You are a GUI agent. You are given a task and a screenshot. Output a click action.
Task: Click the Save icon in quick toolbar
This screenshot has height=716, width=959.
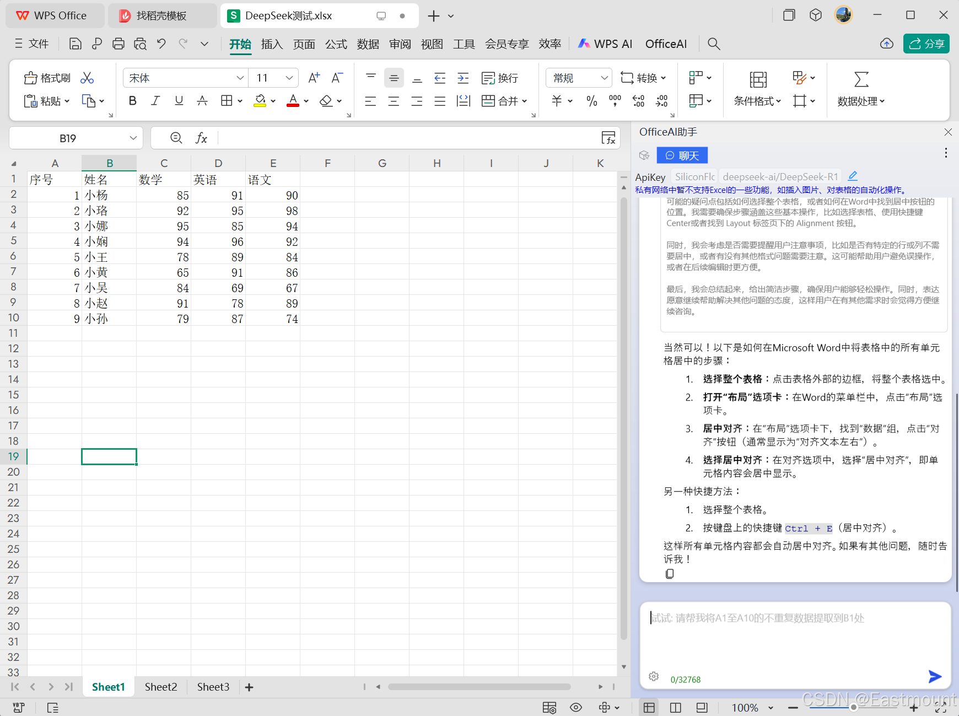pyautogui.click(x=76, y=44)
